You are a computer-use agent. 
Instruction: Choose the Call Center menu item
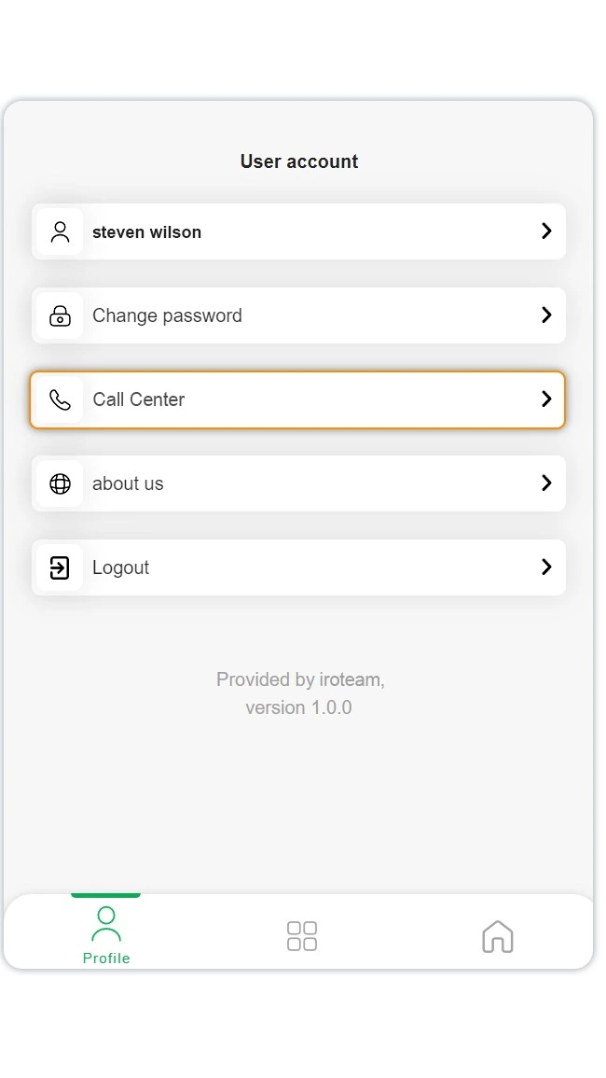click(139, 399)
